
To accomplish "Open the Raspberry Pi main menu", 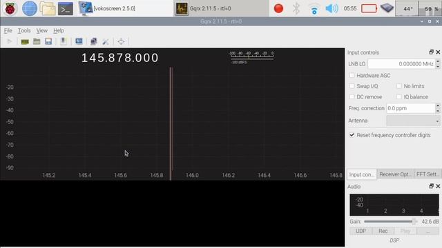I will tap(10, 8).
